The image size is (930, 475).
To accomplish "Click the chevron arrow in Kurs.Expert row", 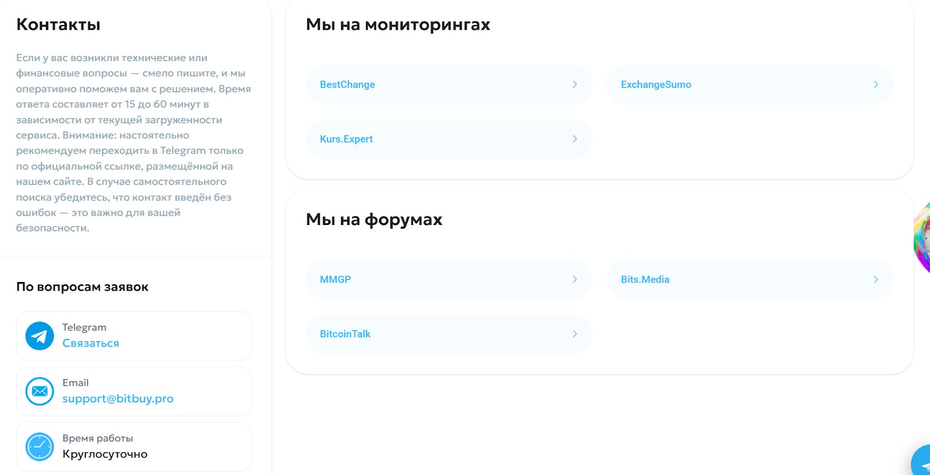I will (x=575, y=139).
